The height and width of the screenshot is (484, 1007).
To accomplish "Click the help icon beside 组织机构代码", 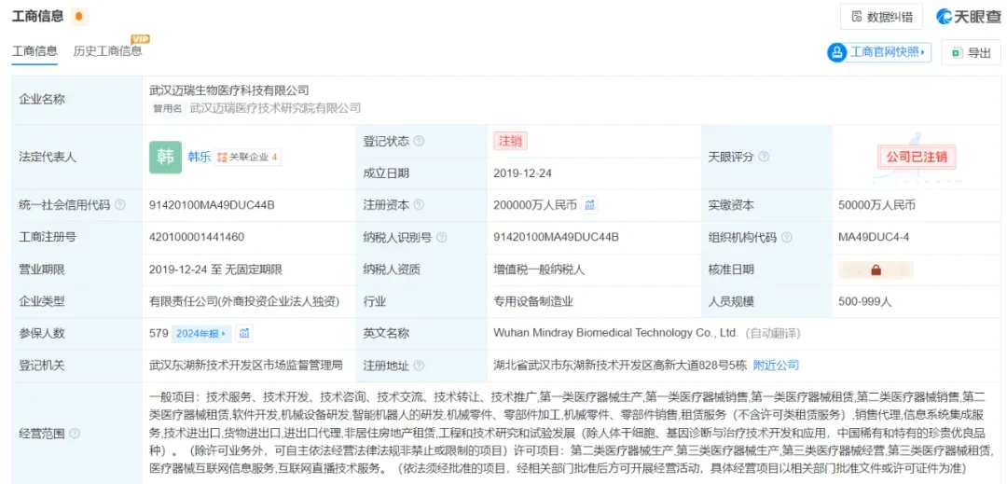I will pos(787,238).
